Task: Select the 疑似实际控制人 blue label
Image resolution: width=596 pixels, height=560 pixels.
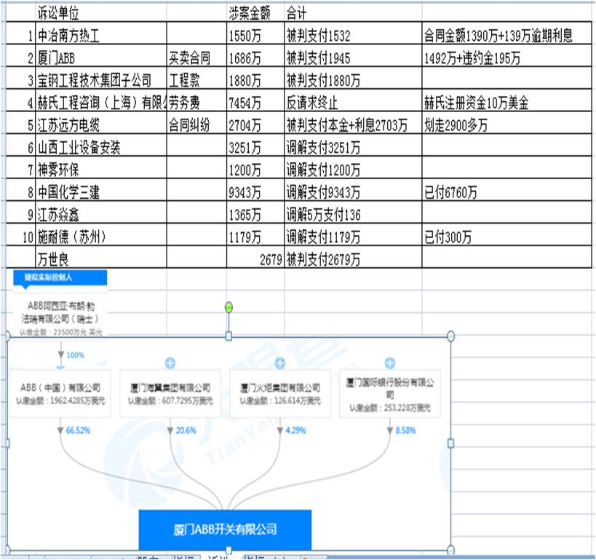Action: click(x=60, y=277)
